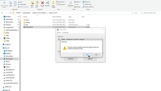This screenshot has height=91, width=161.
Task: Click Paste shortcut in ribbon
Action: click(23, 7)
